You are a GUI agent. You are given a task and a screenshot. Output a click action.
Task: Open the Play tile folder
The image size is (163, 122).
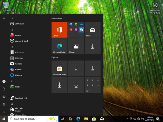click(93, 85)
